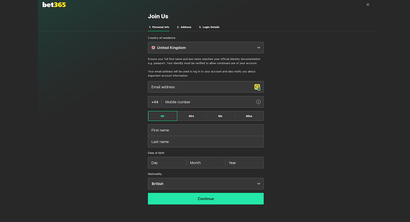Click the Mobile number info icon

[258, 102]
